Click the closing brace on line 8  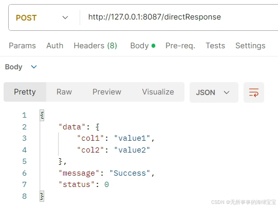tap(42, 196)
